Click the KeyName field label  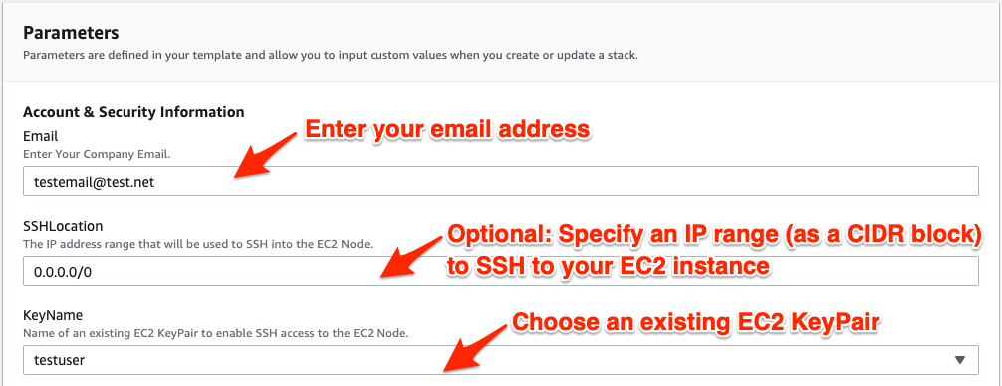[x=53, y=315]
